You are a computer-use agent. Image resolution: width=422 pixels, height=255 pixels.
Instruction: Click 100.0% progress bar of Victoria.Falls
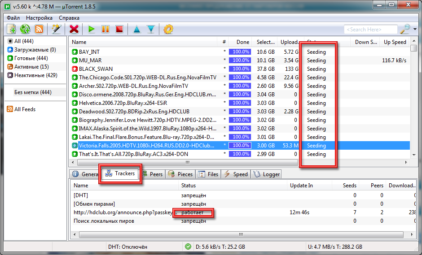click(x=240, y=145)
